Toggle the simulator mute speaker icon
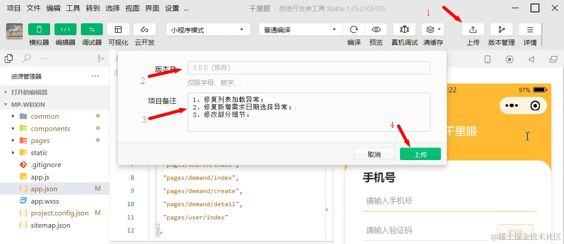The height and width of the screenshot is (244, 564). (x=531, y=59)
